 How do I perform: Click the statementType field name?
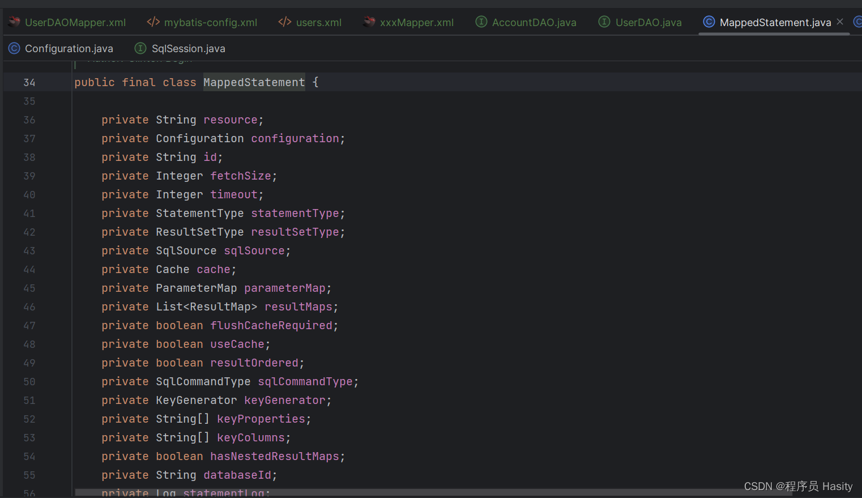pyautogui.click(x=295, y=213)
